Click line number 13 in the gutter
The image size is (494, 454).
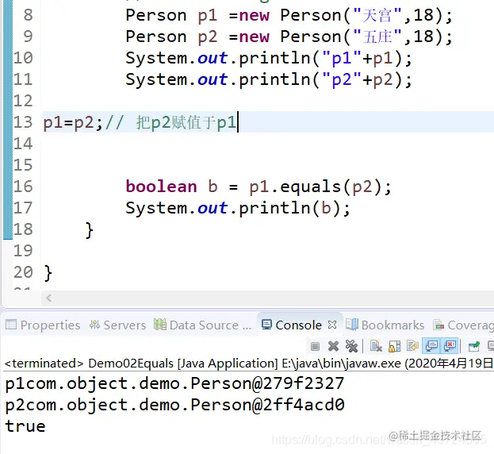[23, 122]
